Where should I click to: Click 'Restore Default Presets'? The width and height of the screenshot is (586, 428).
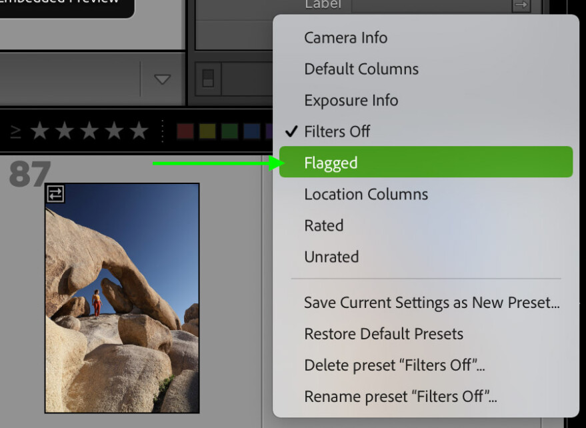click(x=383, y=333)
